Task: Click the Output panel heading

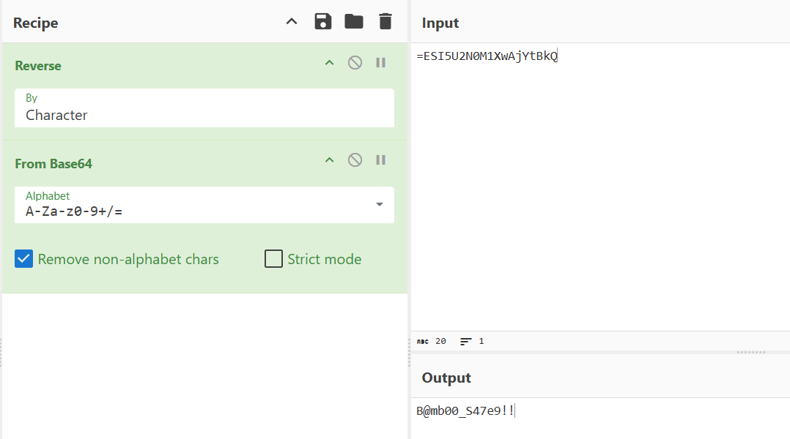Action: tap(446, 378)
